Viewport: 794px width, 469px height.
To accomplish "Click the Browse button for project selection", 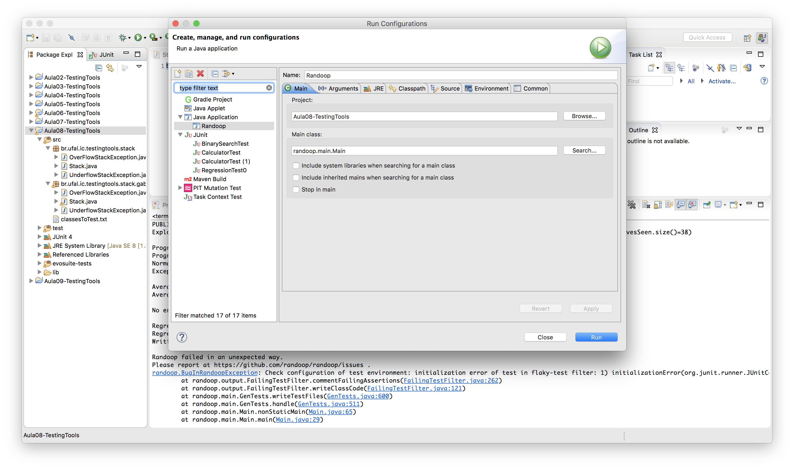I will pyautogui.click(x=584, y=116).
